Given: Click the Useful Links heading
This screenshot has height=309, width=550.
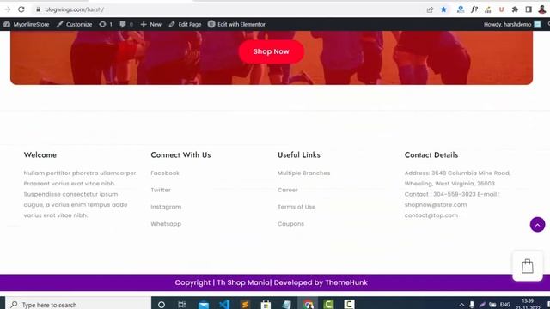Looking at the screenshot, I should [x=299, y=154].
